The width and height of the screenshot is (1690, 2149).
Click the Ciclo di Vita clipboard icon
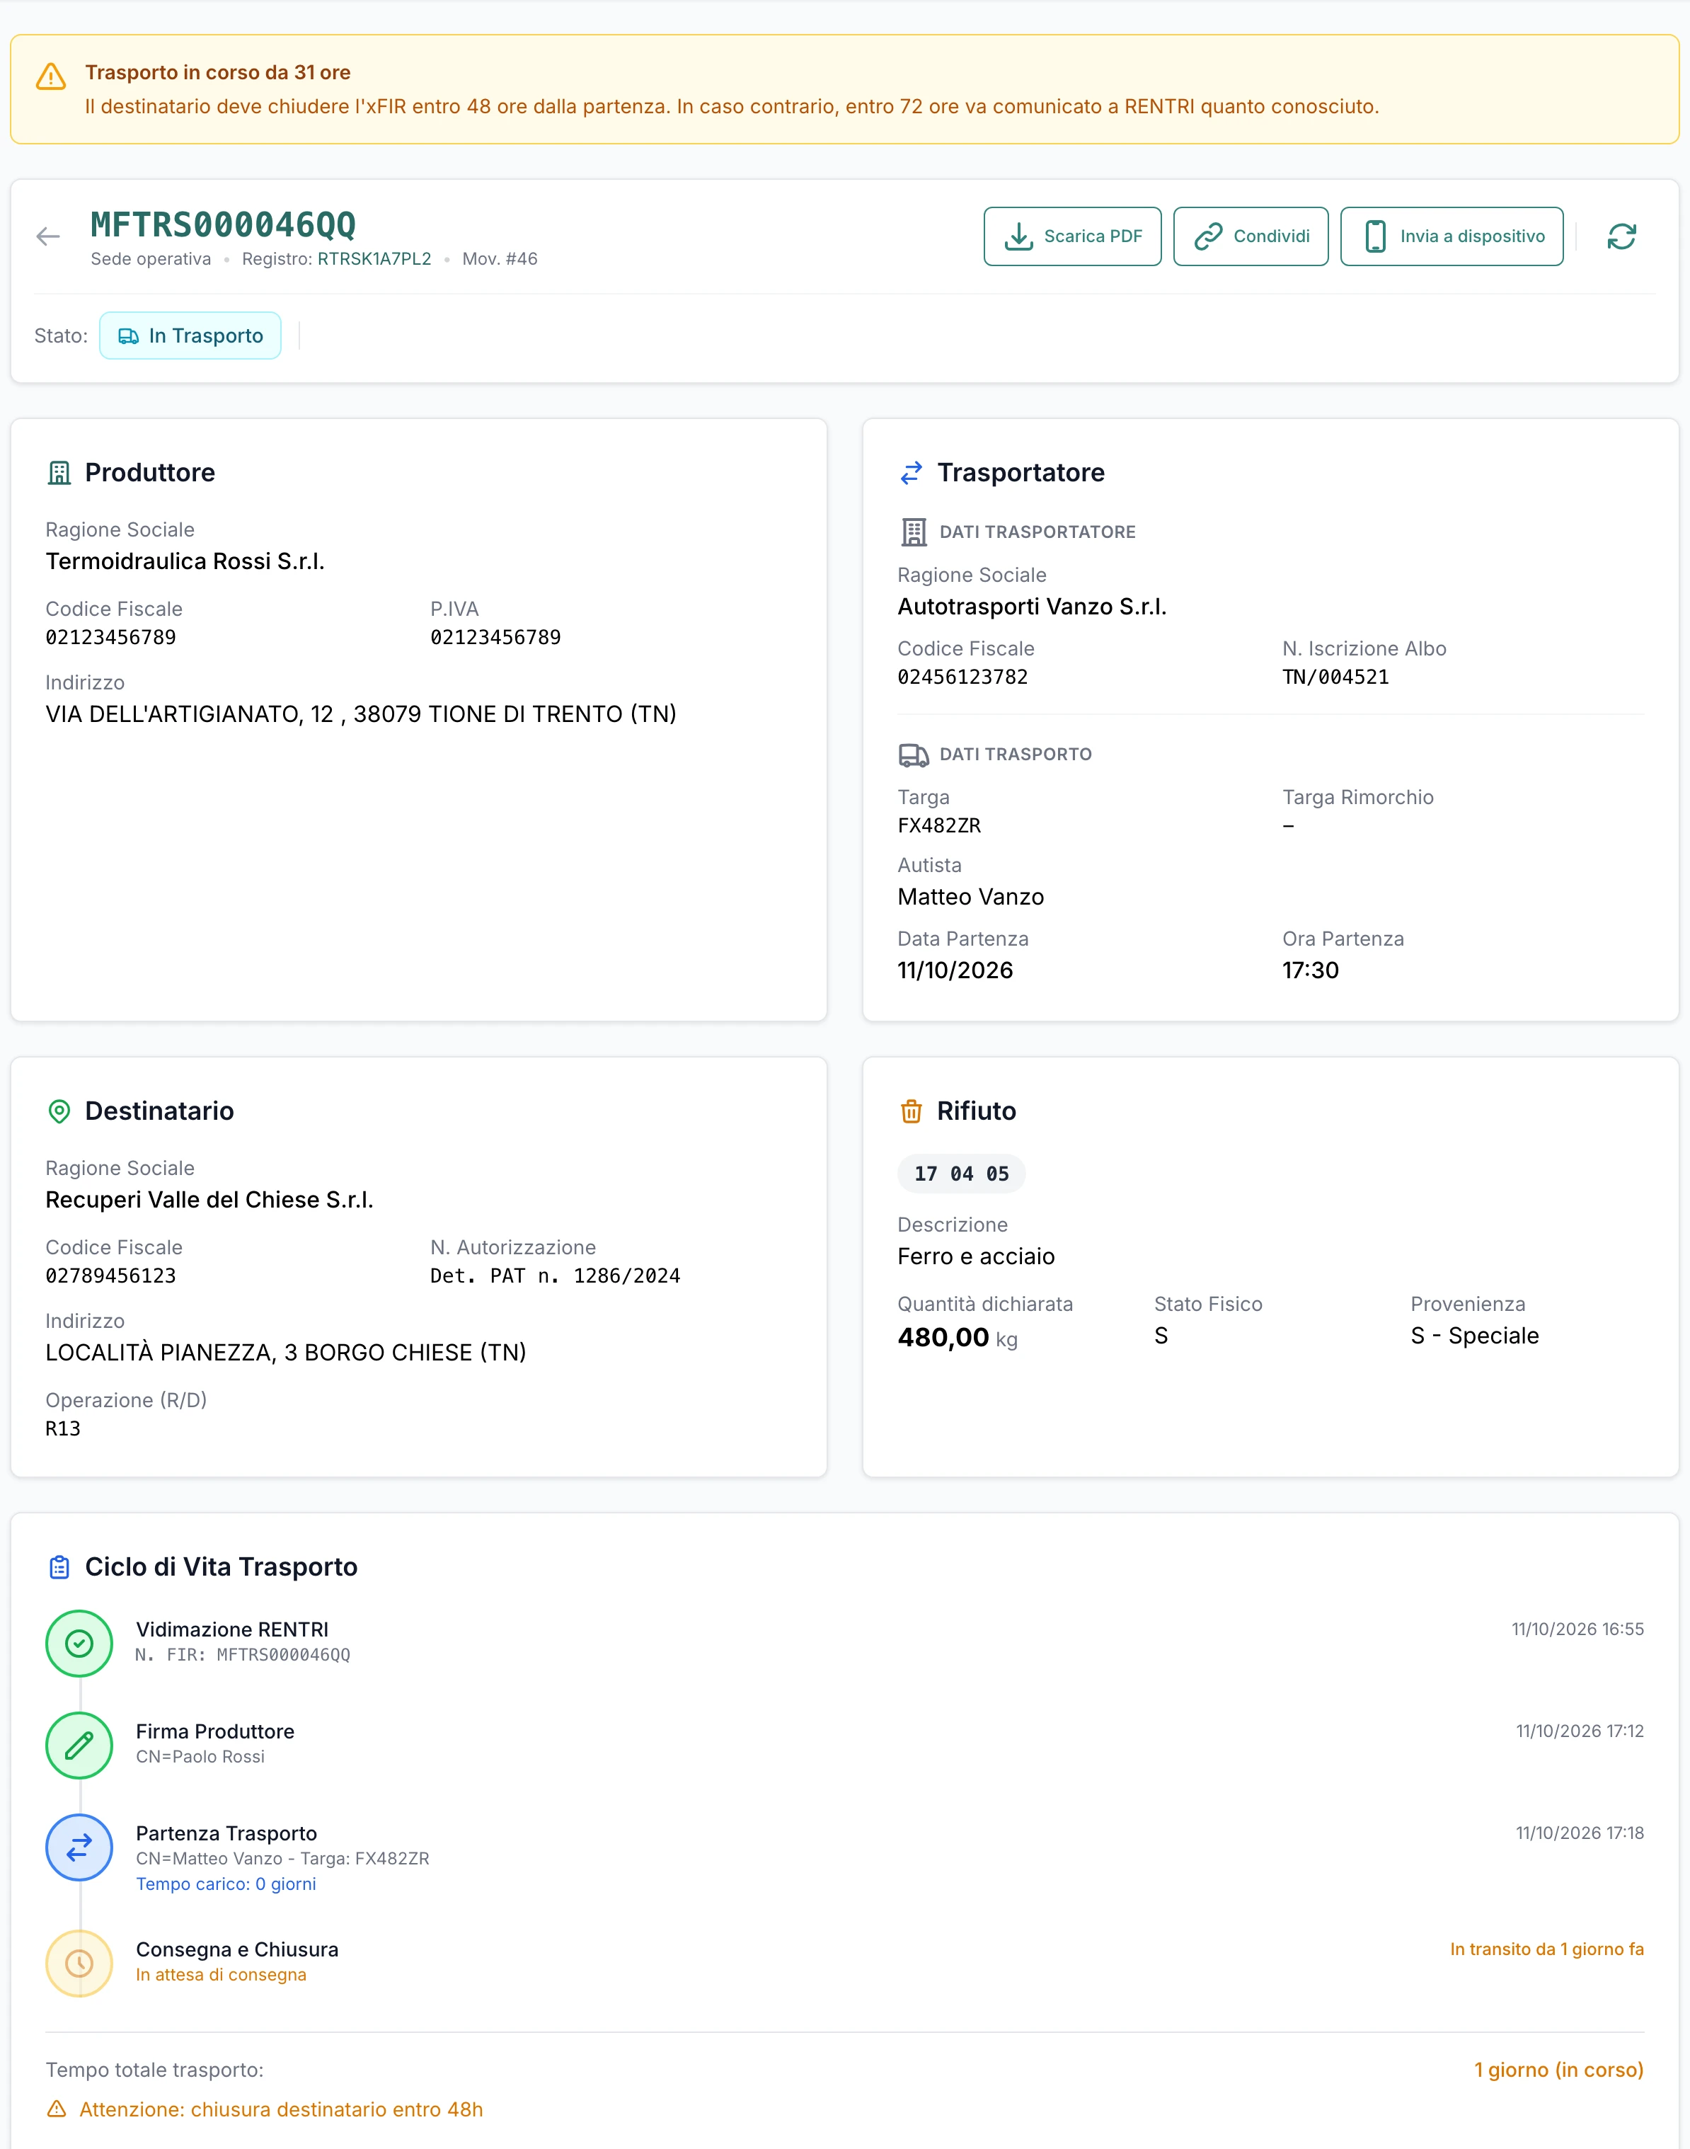coord(59,1567)
